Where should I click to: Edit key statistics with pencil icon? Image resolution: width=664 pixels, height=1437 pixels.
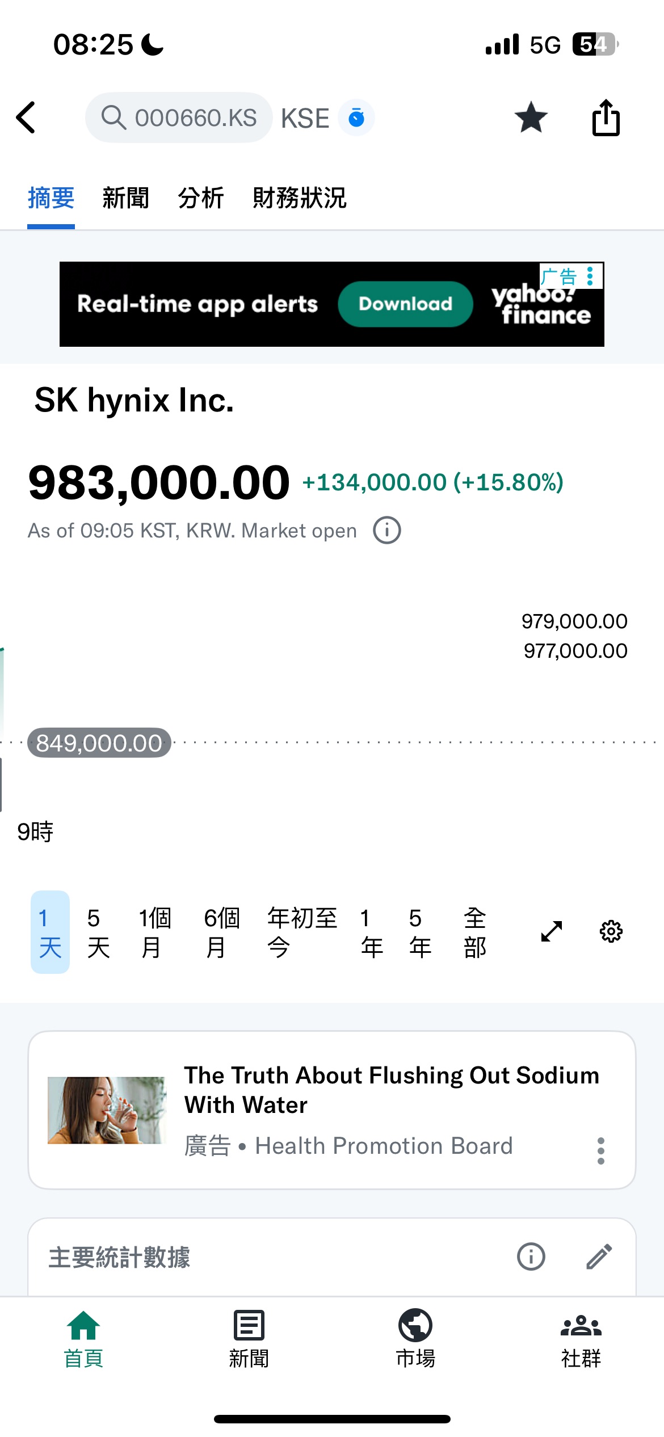coord(599,1257)
